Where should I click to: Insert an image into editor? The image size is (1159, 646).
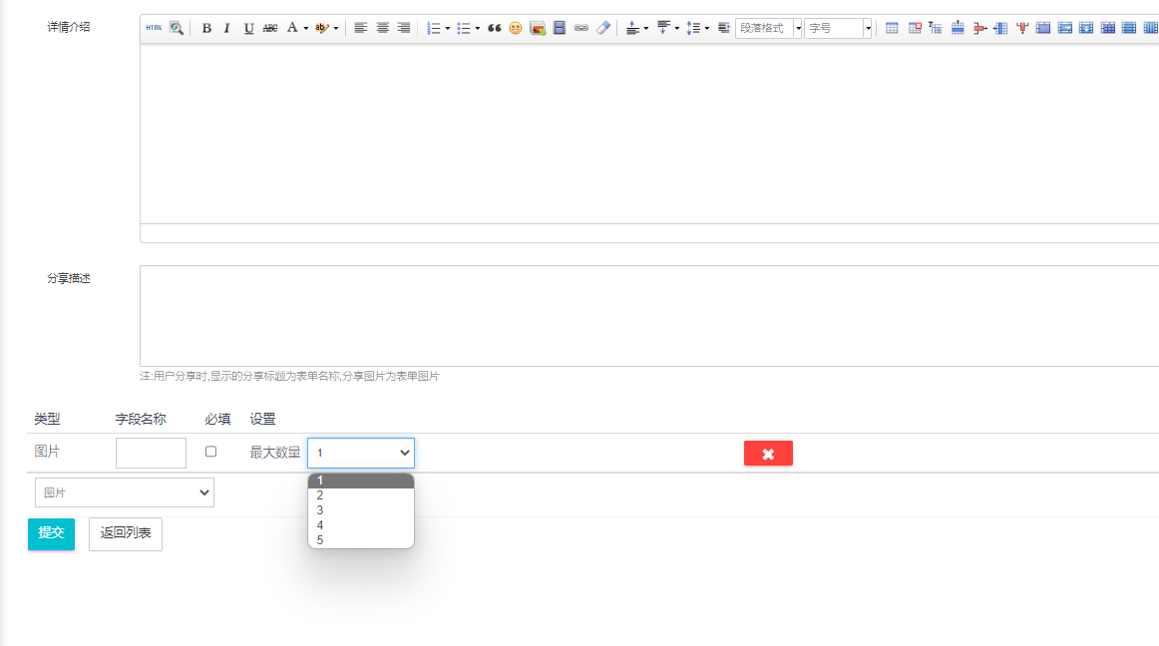(x=538, y=28)
